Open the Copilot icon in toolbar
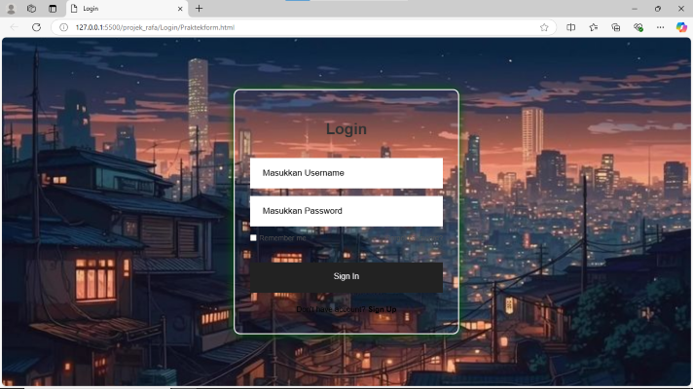 tap(681, 27)
